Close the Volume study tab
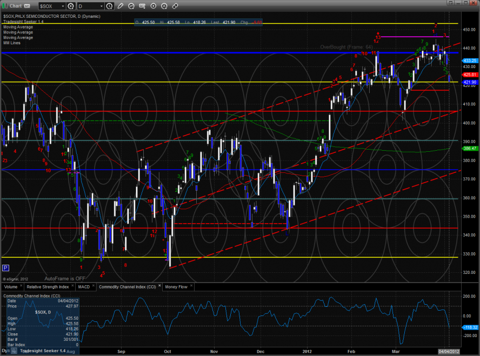Viewport: 480px width, 356px height. click(22, 286)
